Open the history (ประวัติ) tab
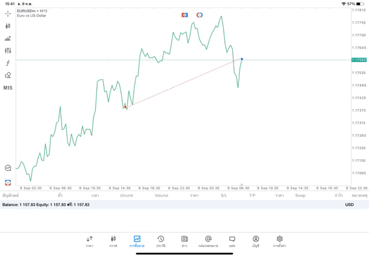Screen dimensions: 369x257 [x=160, y=241]
